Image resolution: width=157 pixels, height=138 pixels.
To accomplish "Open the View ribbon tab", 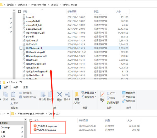I will [x=25, y=87].
